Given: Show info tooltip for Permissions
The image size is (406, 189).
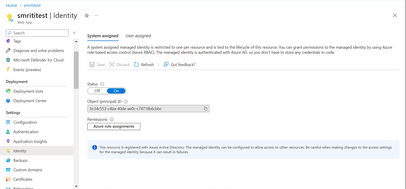Looking at the screenshot, I should (x=112, y=119).
